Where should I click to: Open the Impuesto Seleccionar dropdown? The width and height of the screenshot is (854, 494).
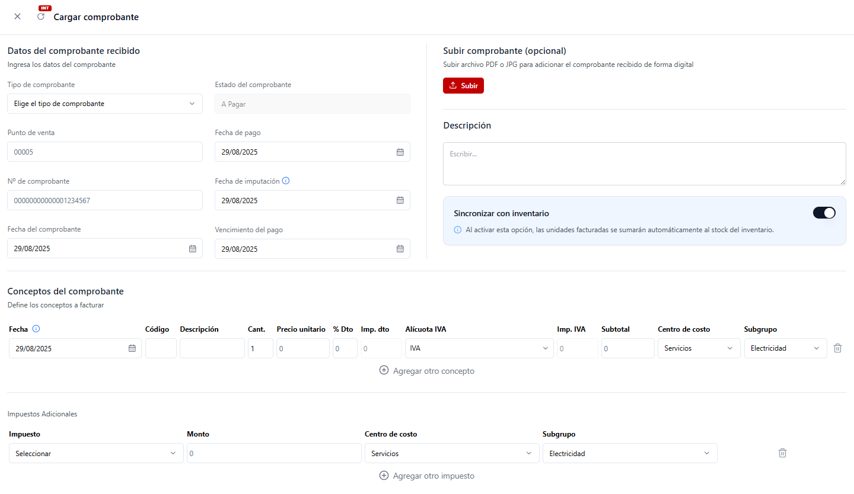pos(96,453)
